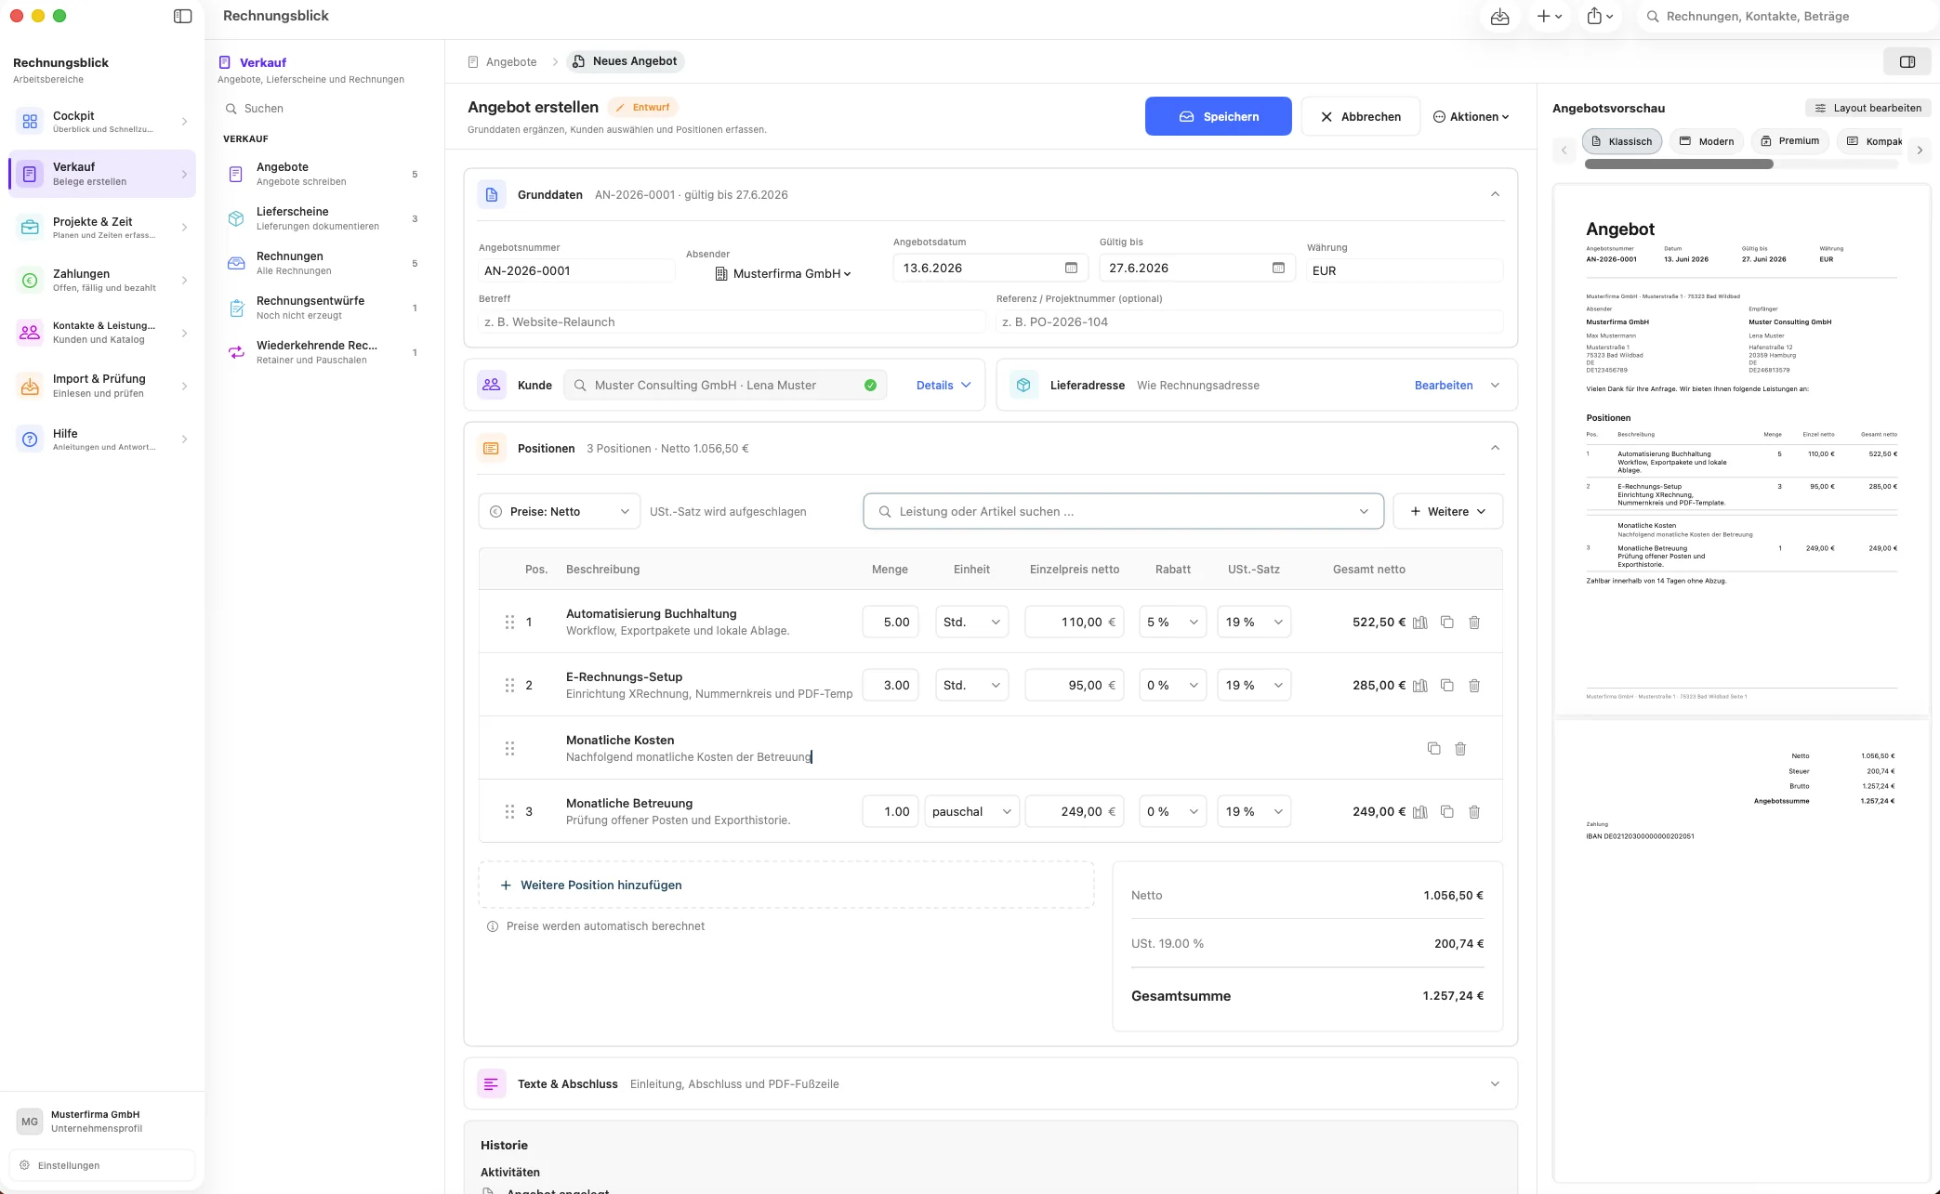Open customer Details link
Image resolution: width=1940 pixels, height=1194 pixels.
click(943, 386)
